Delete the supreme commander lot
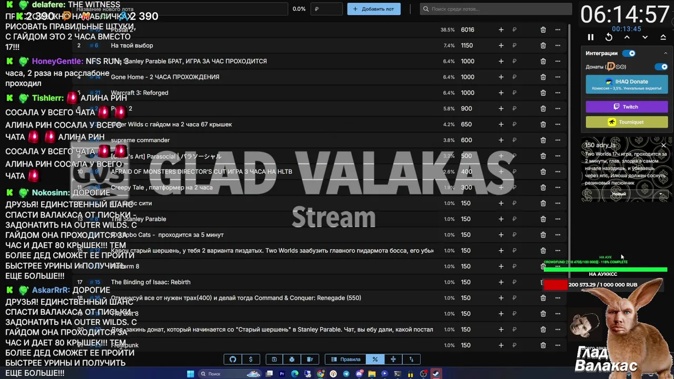The image size is (674, 379). coord(543,141)
